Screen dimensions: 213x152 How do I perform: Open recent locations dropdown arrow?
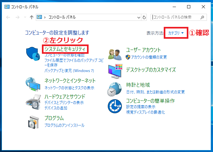[x=25, y=17]
